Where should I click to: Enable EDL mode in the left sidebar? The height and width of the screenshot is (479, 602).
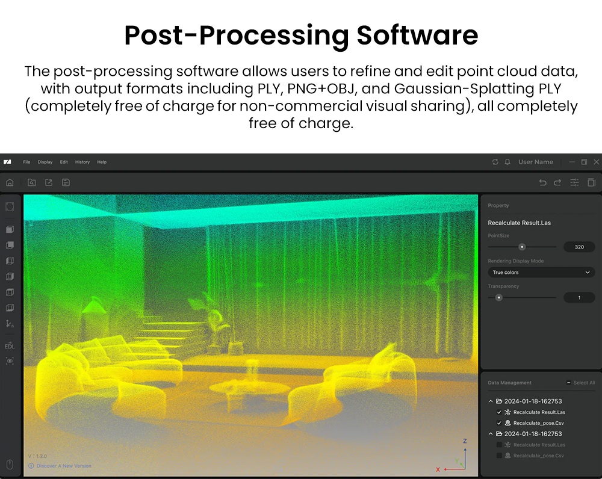tap(9, 346)
